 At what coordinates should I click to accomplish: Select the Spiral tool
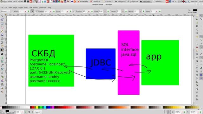[x=2, y=39]
